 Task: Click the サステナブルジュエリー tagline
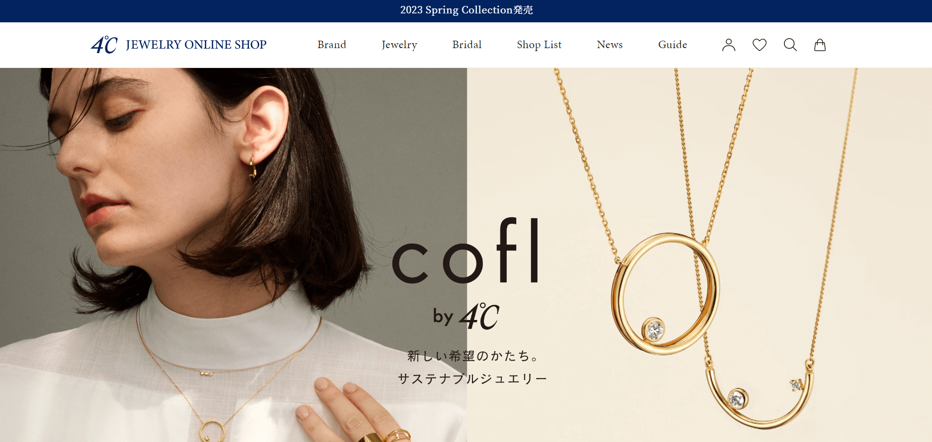(472, 379)
